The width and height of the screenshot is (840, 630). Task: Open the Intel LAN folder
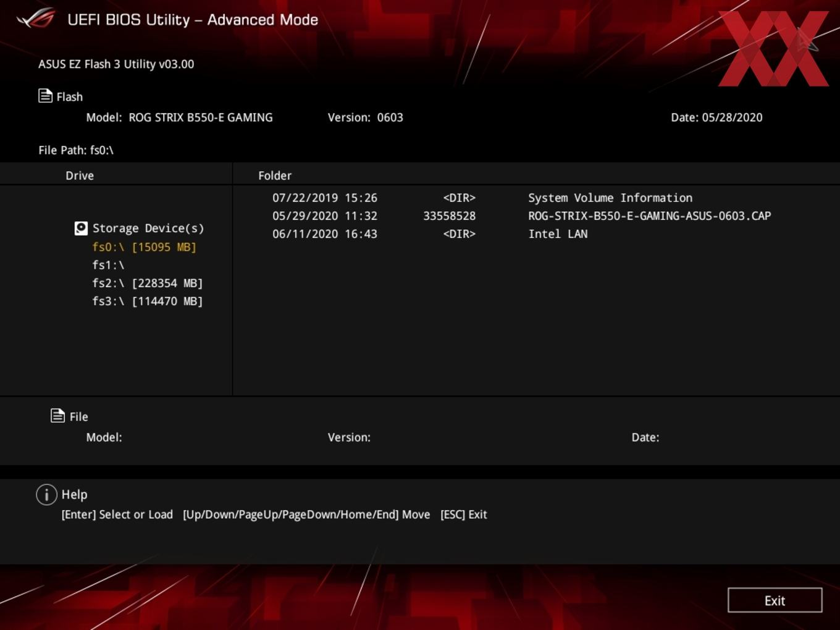558,233
